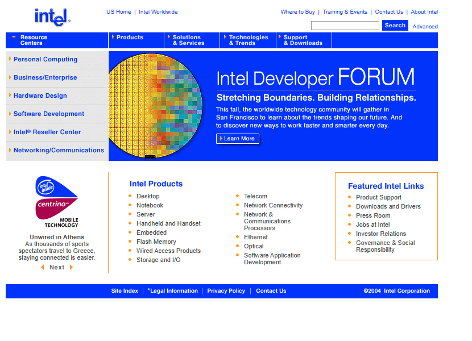Click the Intel Developer Forum heading

(x=316, y=77)
